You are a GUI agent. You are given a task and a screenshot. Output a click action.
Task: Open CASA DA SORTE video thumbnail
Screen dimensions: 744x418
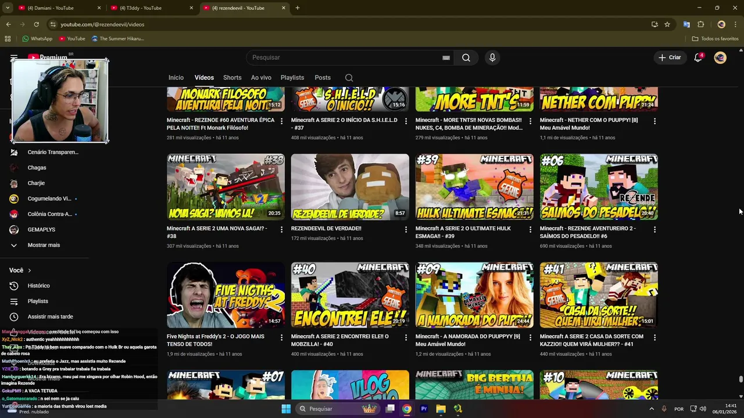tap(599, 295)
